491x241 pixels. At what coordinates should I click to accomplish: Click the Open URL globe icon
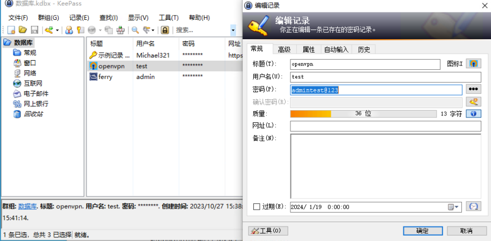point(91,30)
